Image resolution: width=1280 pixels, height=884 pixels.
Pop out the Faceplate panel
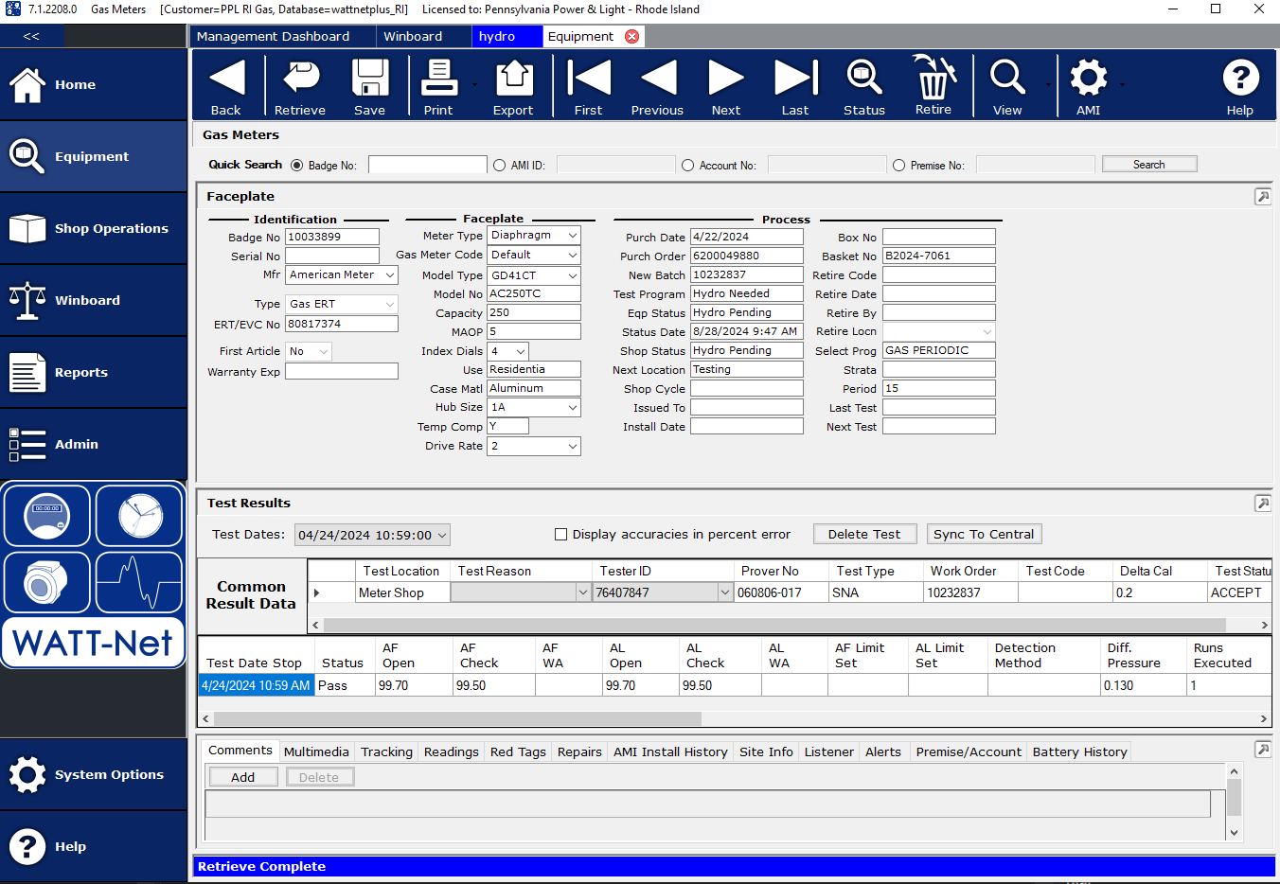[1263, 197]
